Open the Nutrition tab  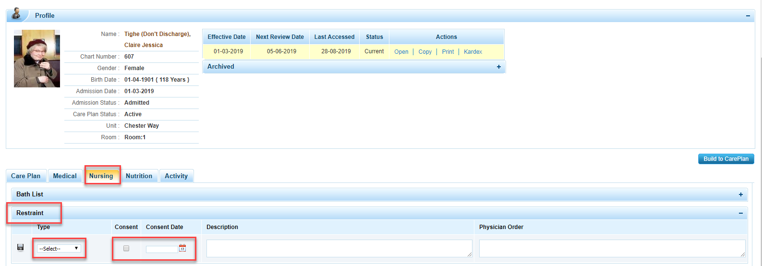[139, 176]
